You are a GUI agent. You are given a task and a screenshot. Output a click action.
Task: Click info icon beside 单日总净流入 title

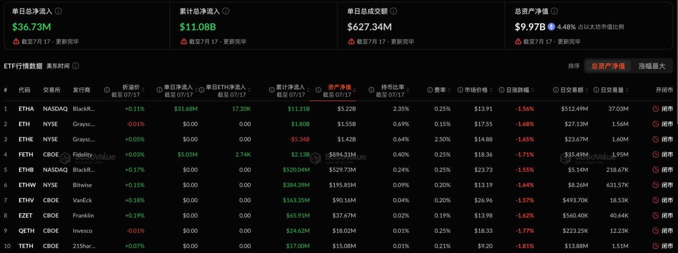(x=58, y=11)
